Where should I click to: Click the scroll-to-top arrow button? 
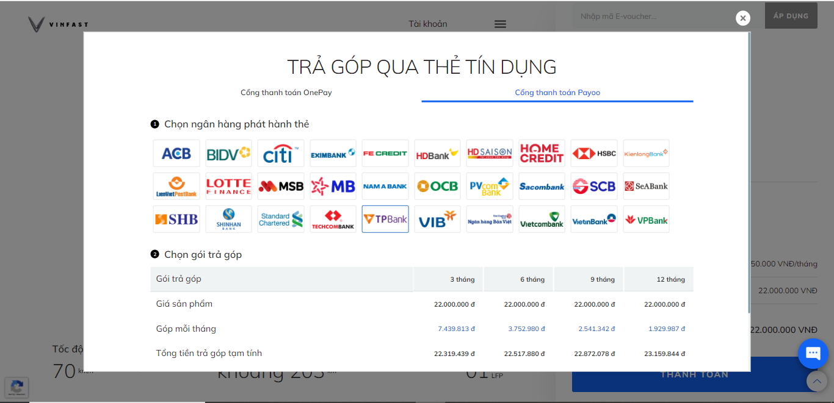[x=816, y=382]
